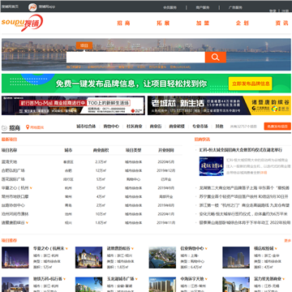292x292 pixels.
Task: Open the 富力星光里商业 card title
Action: [268, 279]
